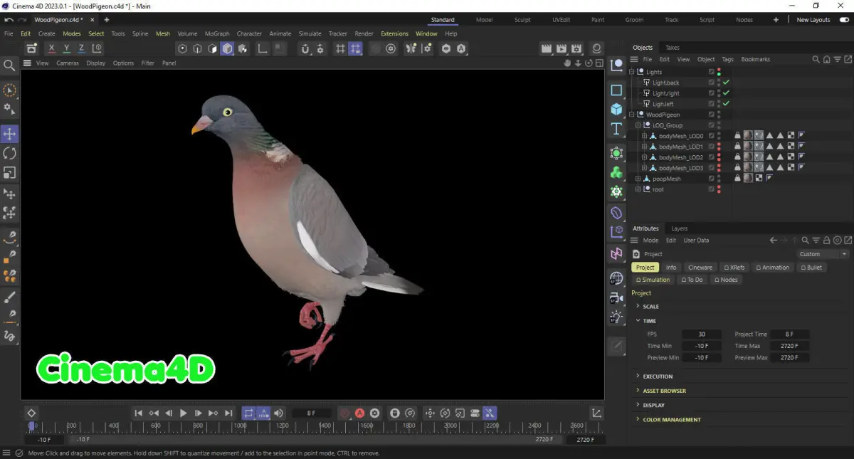The height and width of the screenshot is (459, 854).
Task: Open the search magnifier in left toolbar
Action: click(10, 65)
